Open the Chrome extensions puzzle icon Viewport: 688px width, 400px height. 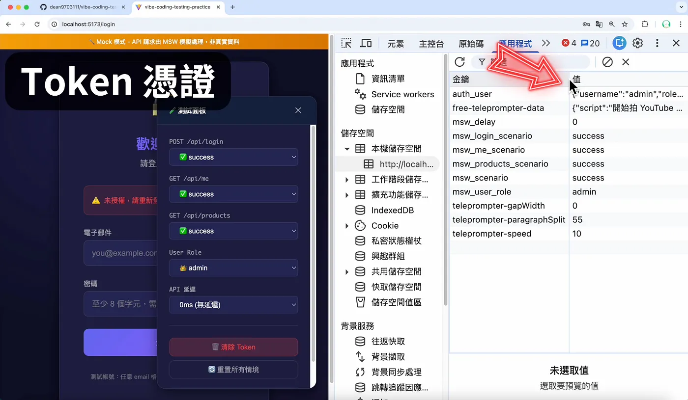645,24
